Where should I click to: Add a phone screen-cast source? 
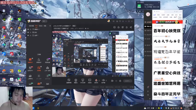83,81
